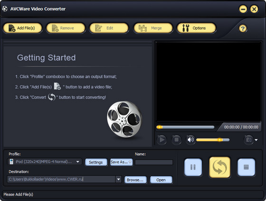Image resolution: width=266 pixels, height=201 pixels.
Task: Open the Edit tool
Action: click(109, 28)
